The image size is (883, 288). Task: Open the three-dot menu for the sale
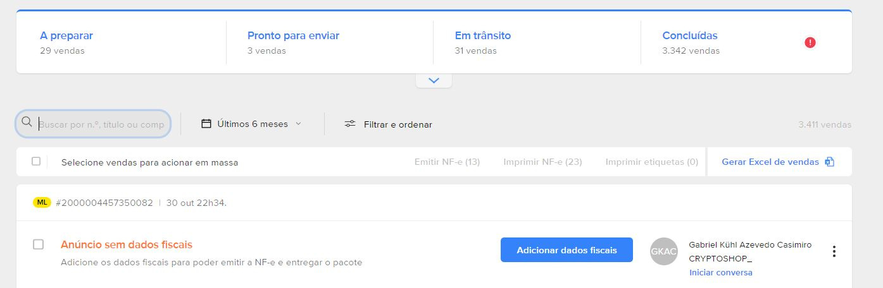click(834, 251)
